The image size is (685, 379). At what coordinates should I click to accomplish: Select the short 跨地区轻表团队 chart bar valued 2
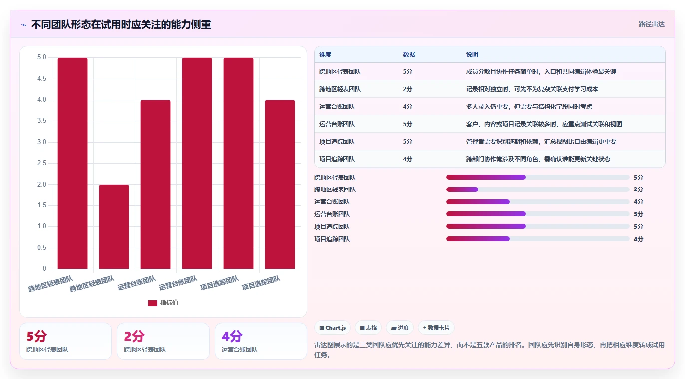pos(114,227)
